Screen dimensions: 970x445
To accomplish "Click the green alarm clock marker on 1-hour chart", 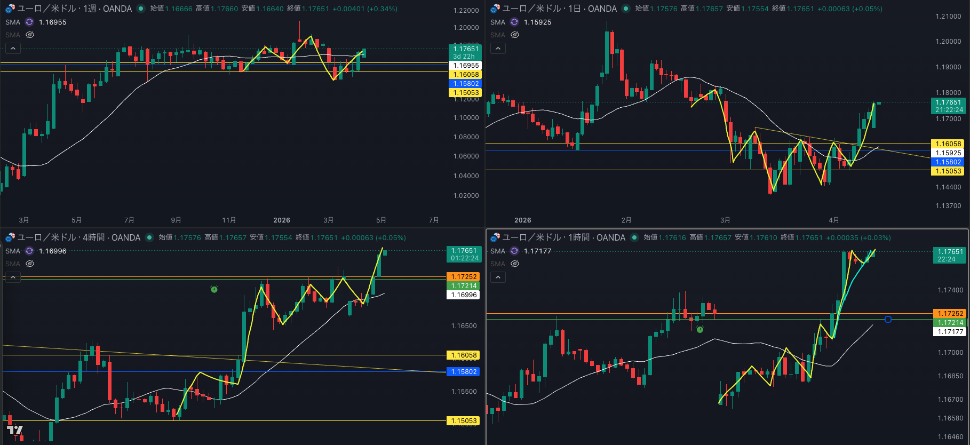I will coord(700,330).
